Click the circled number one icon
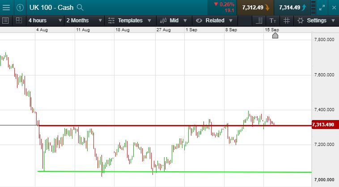This screenshot has height=187, width=339. [x=20, y=7]
